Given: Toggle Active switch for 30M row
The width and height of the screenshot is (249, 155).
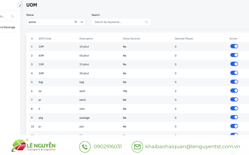Looking at the screenshot, I should [x=234, y=73].
